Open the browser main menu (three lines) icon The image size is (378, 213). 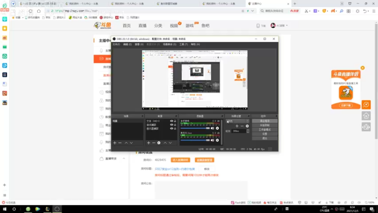click(x=374, y=11)
